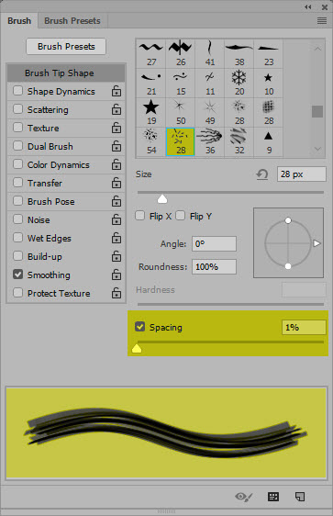Enable the Shape Dynamics checkbox
Viewport: 333px width, 516px height.
[17, 91]
